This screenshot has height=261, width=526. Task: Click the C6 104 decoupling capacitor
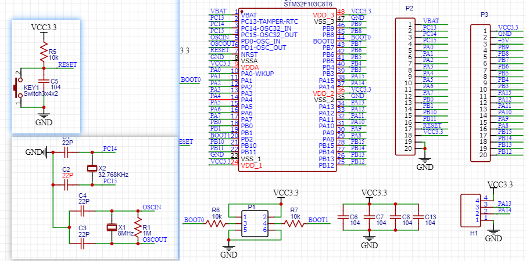coord(343,217)
